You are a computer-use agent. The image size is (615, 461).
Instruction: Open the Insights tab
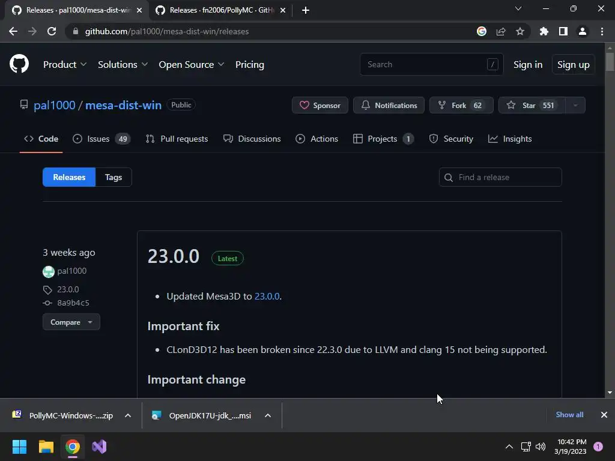(x=510, y=139)
